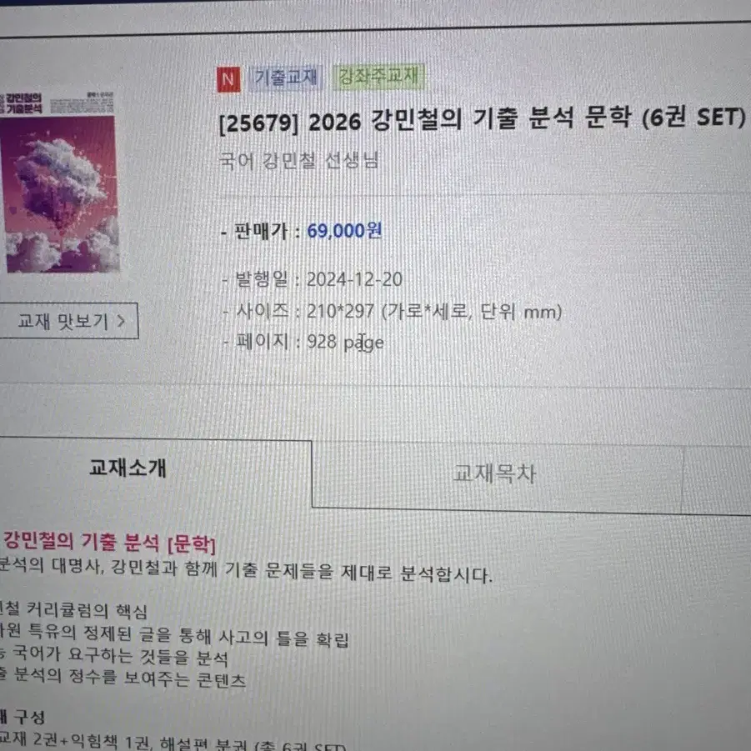
Task: Click the blue 69,000원 price
Action: 344,231
